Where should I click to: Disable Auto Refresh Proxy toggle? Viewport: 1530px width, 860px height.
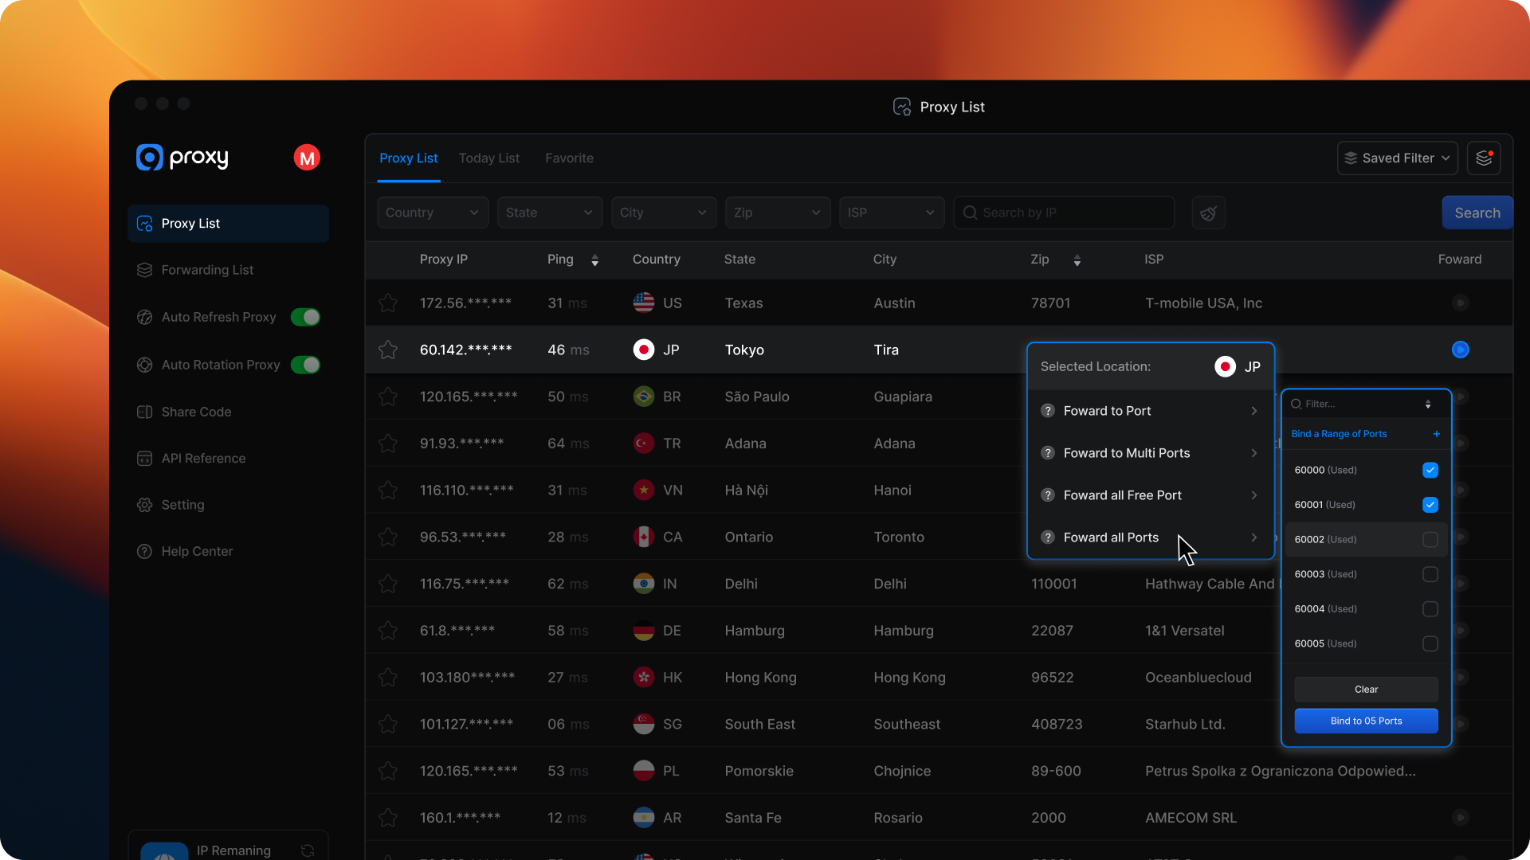[x=305, y=317]
